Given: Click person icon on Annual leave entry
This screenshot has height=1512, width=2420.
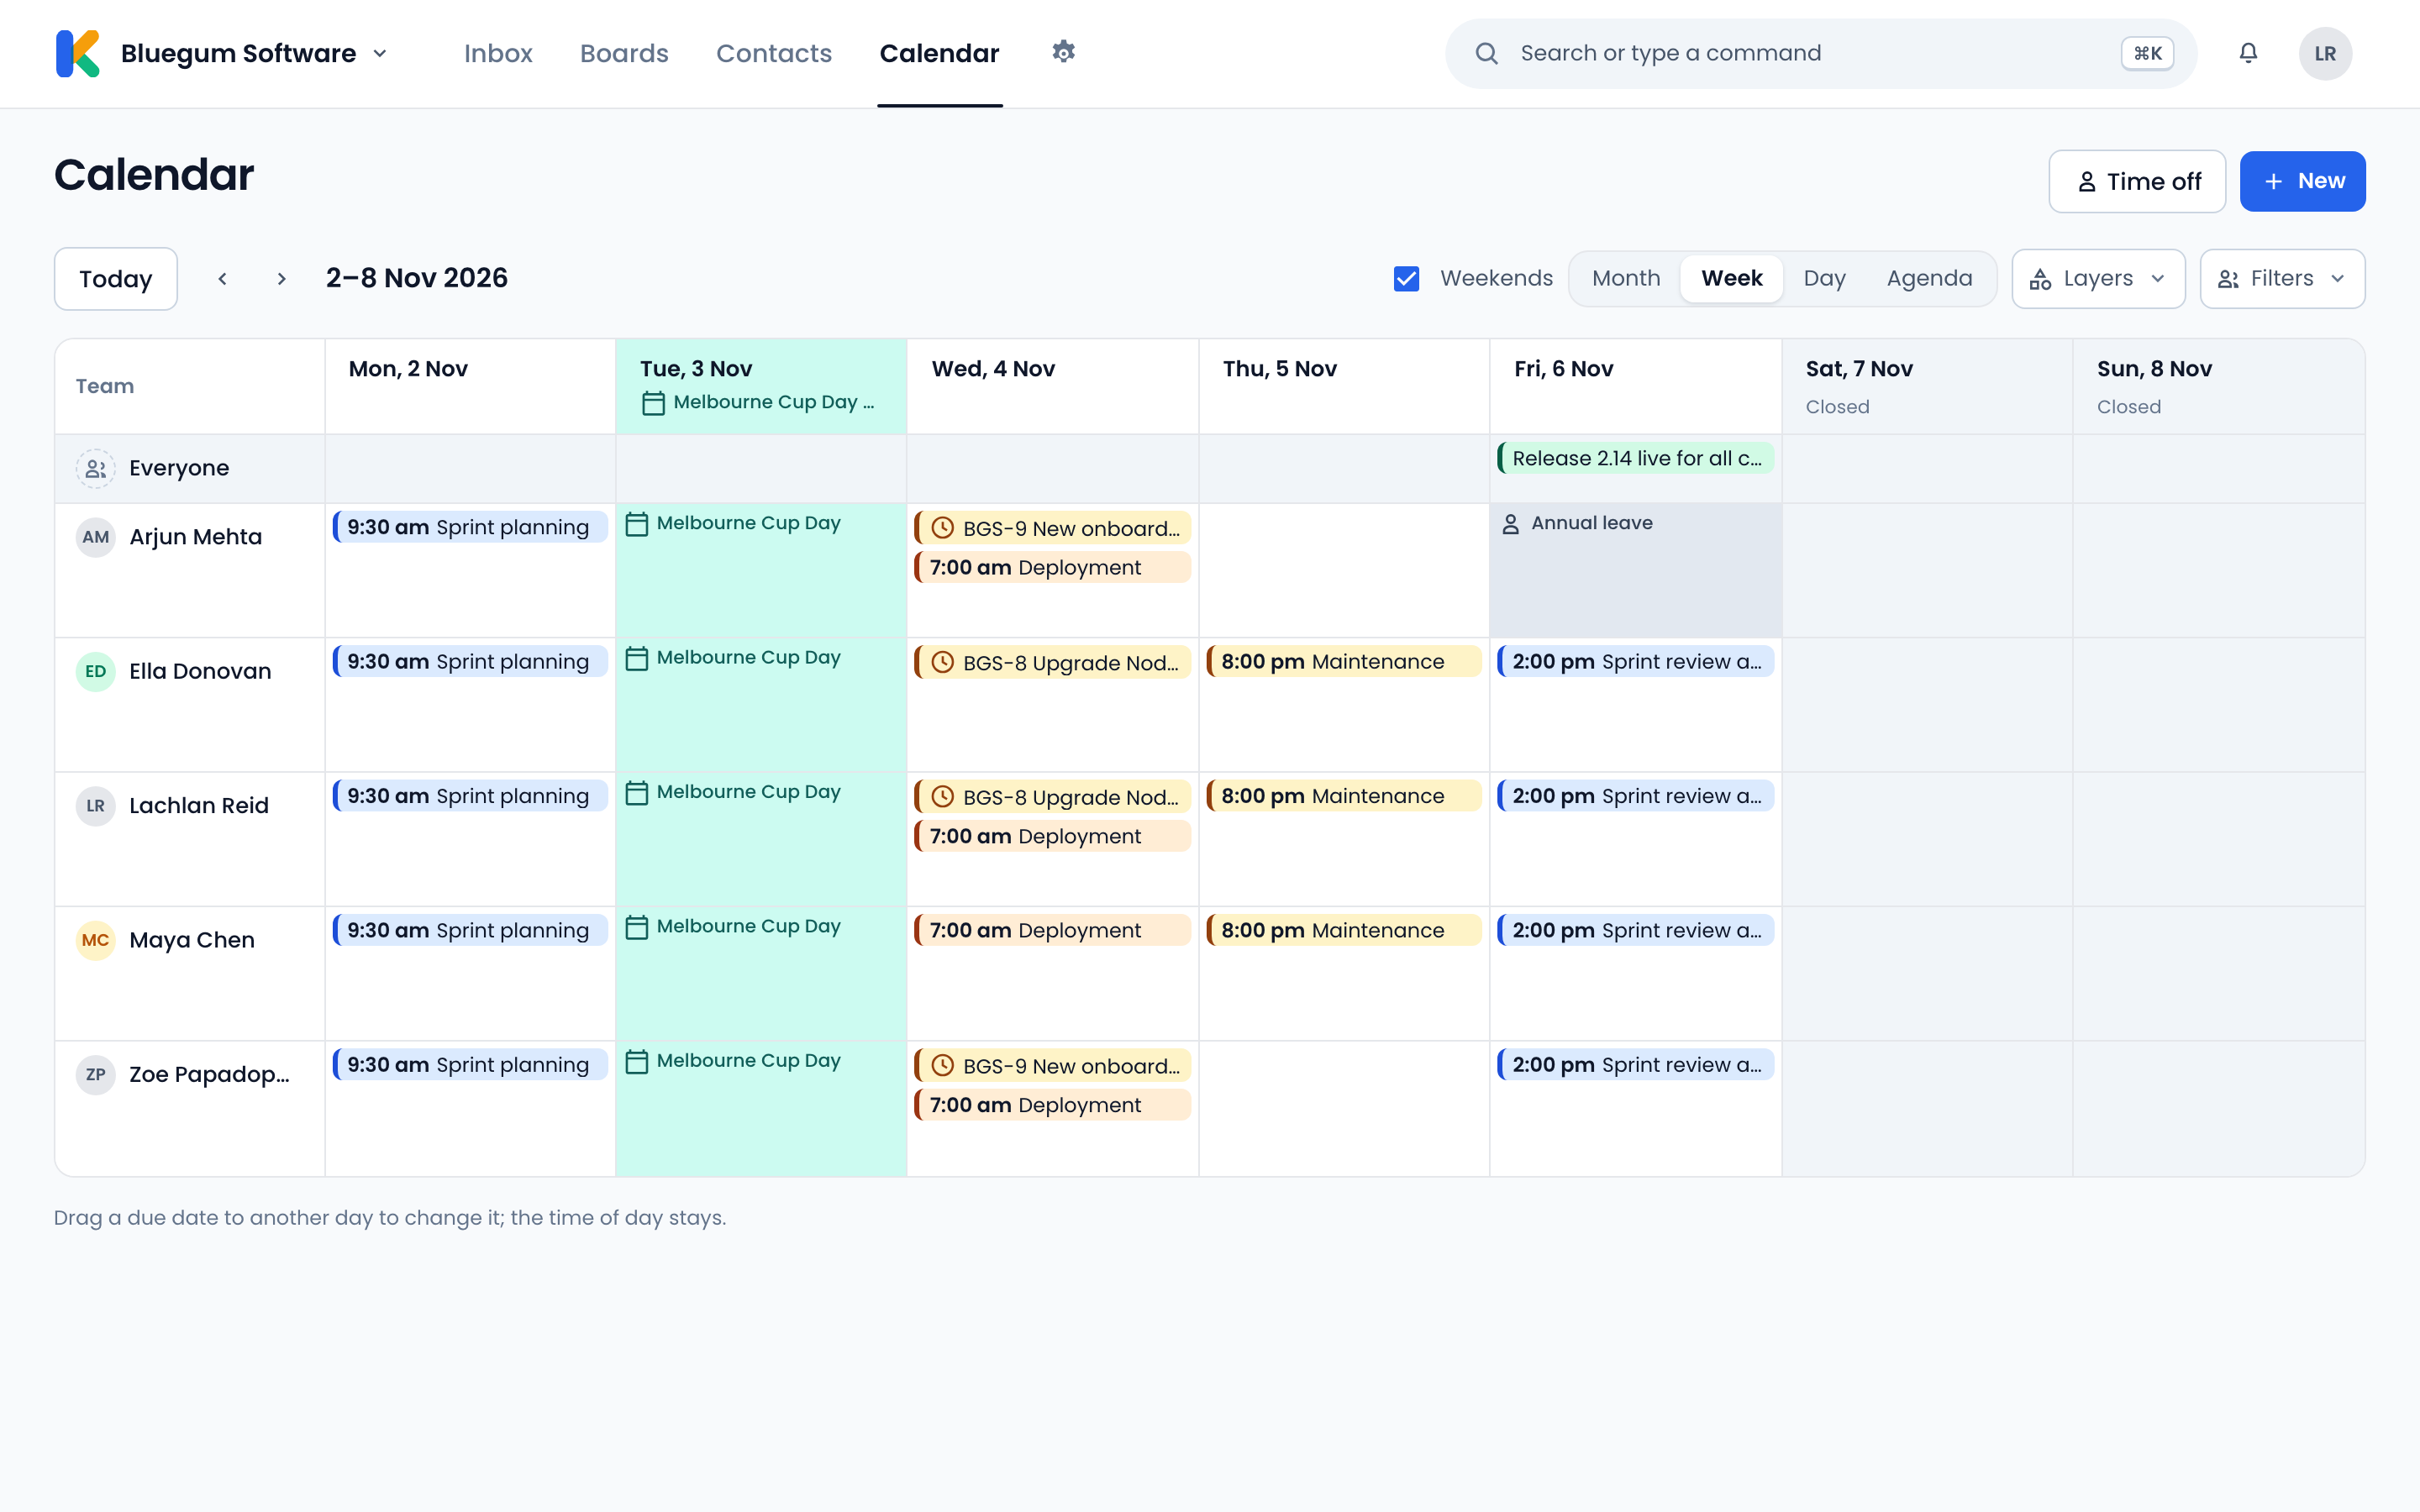Looking at the screenshot, I should pyautogui.click(x=1511, y=523).
